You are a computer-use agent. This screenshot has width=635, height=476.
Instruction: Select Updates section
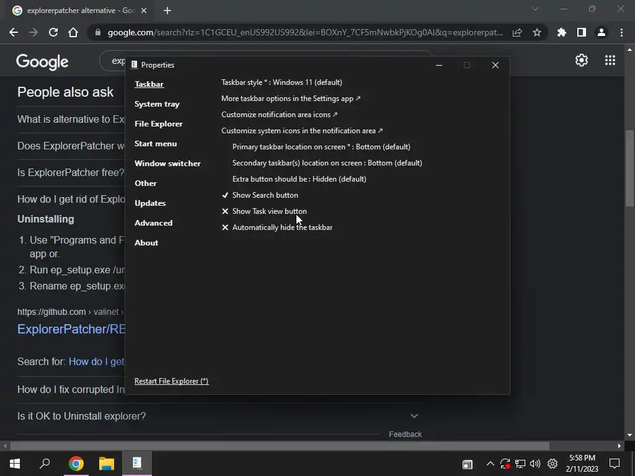coord(150,203)
